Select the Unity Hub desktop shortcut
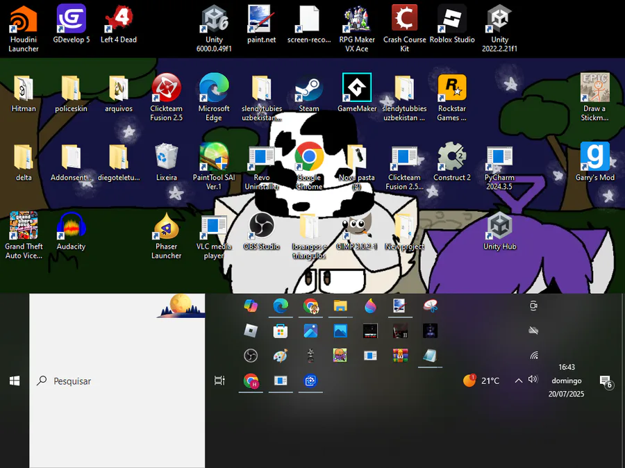625x468 pixels. 499,232
